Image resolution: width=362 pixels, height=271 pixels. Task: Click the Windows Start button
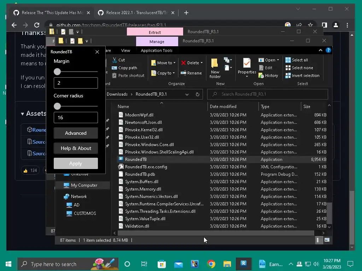[x=8, y=264]
